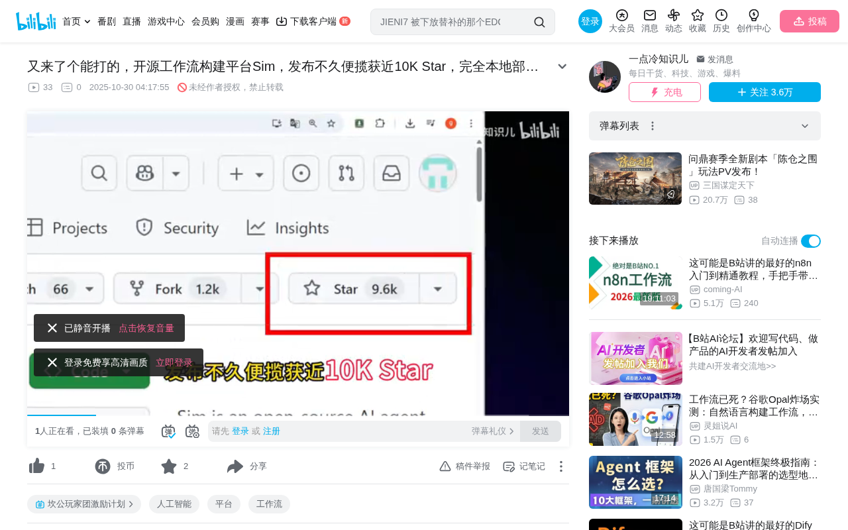This screenshot has width=848, height=530.
Task: Dismiss the 登录免费享高清画质 notice
Action: pos(52,362)
